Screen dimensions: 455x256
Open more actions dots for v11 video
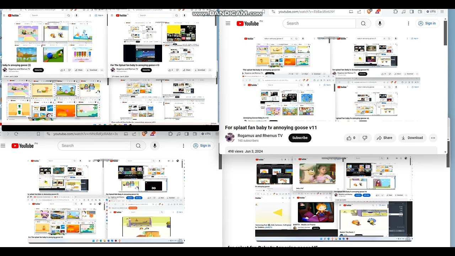[433, 138]
